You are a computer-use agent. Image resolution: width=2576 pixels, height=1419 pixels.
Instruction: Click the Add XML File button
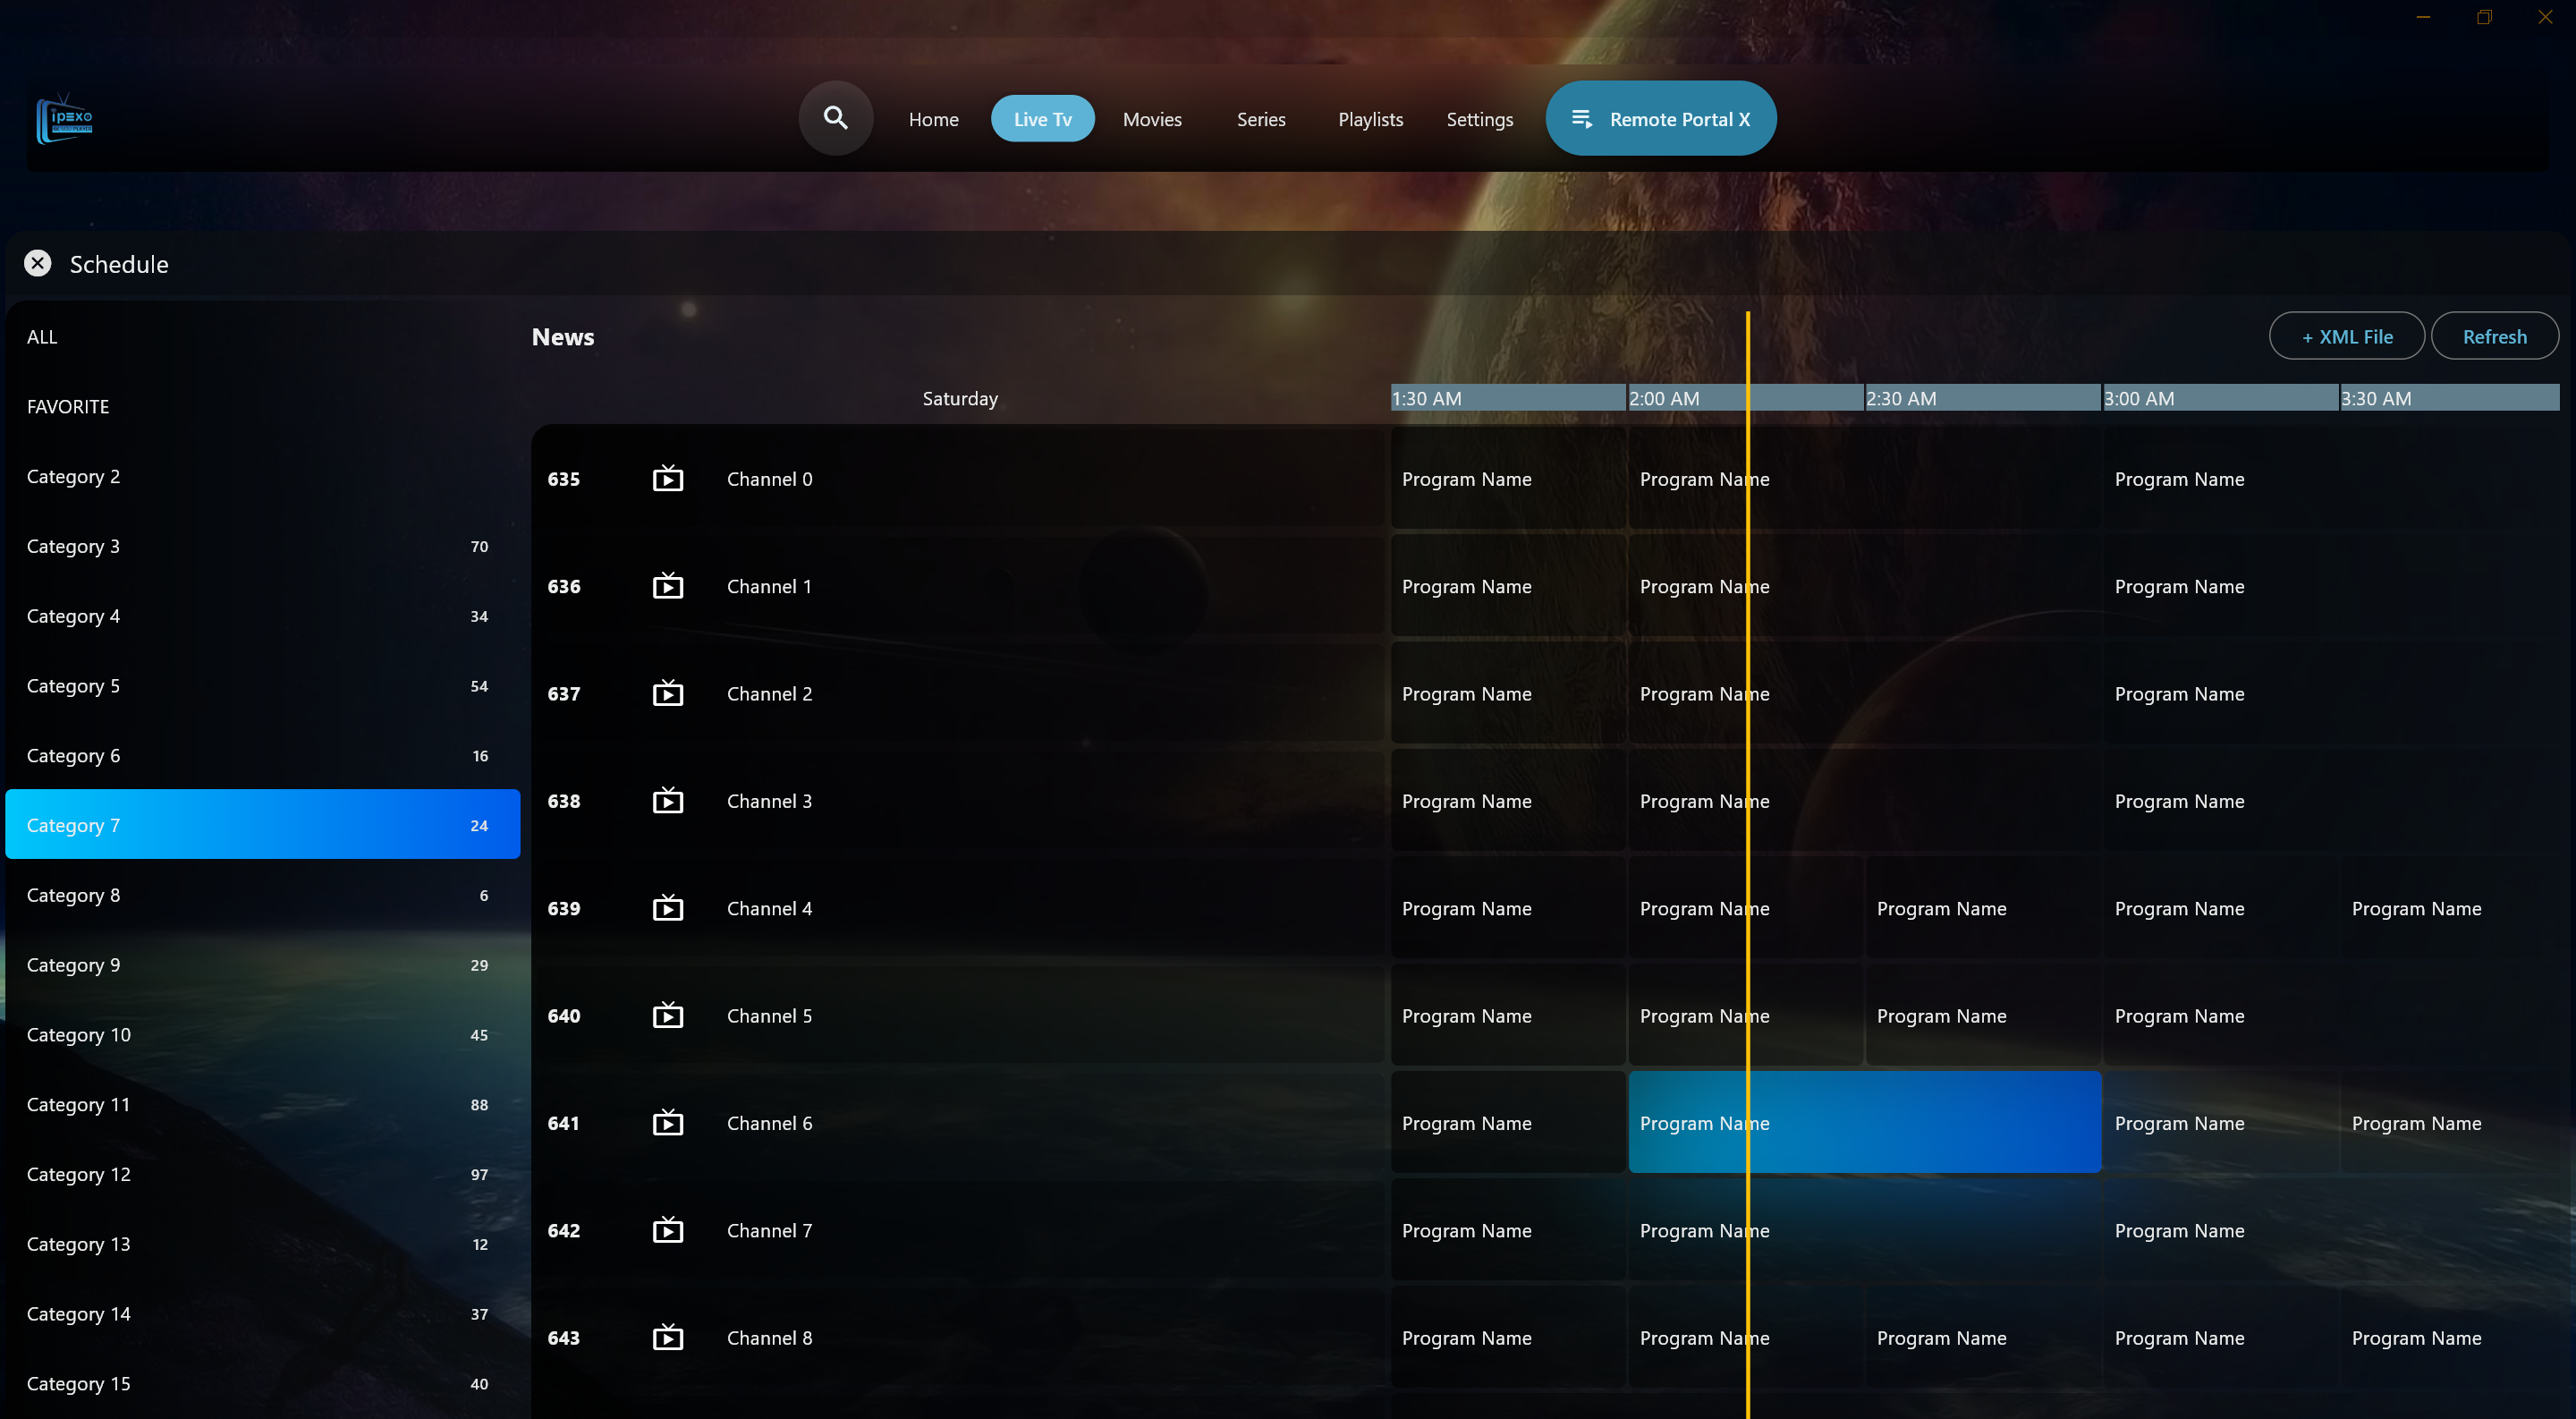pyautogui.click(x=2347, y=334)
